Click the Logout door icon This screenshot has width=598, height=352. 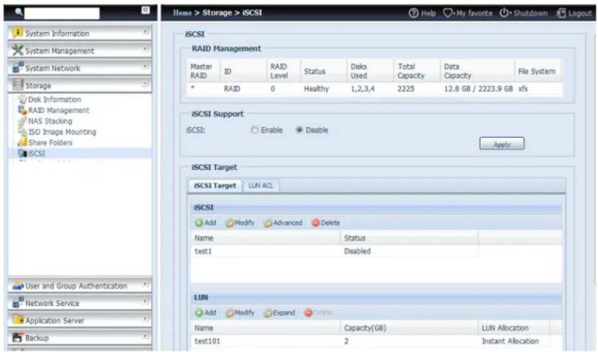pos(561,13)
